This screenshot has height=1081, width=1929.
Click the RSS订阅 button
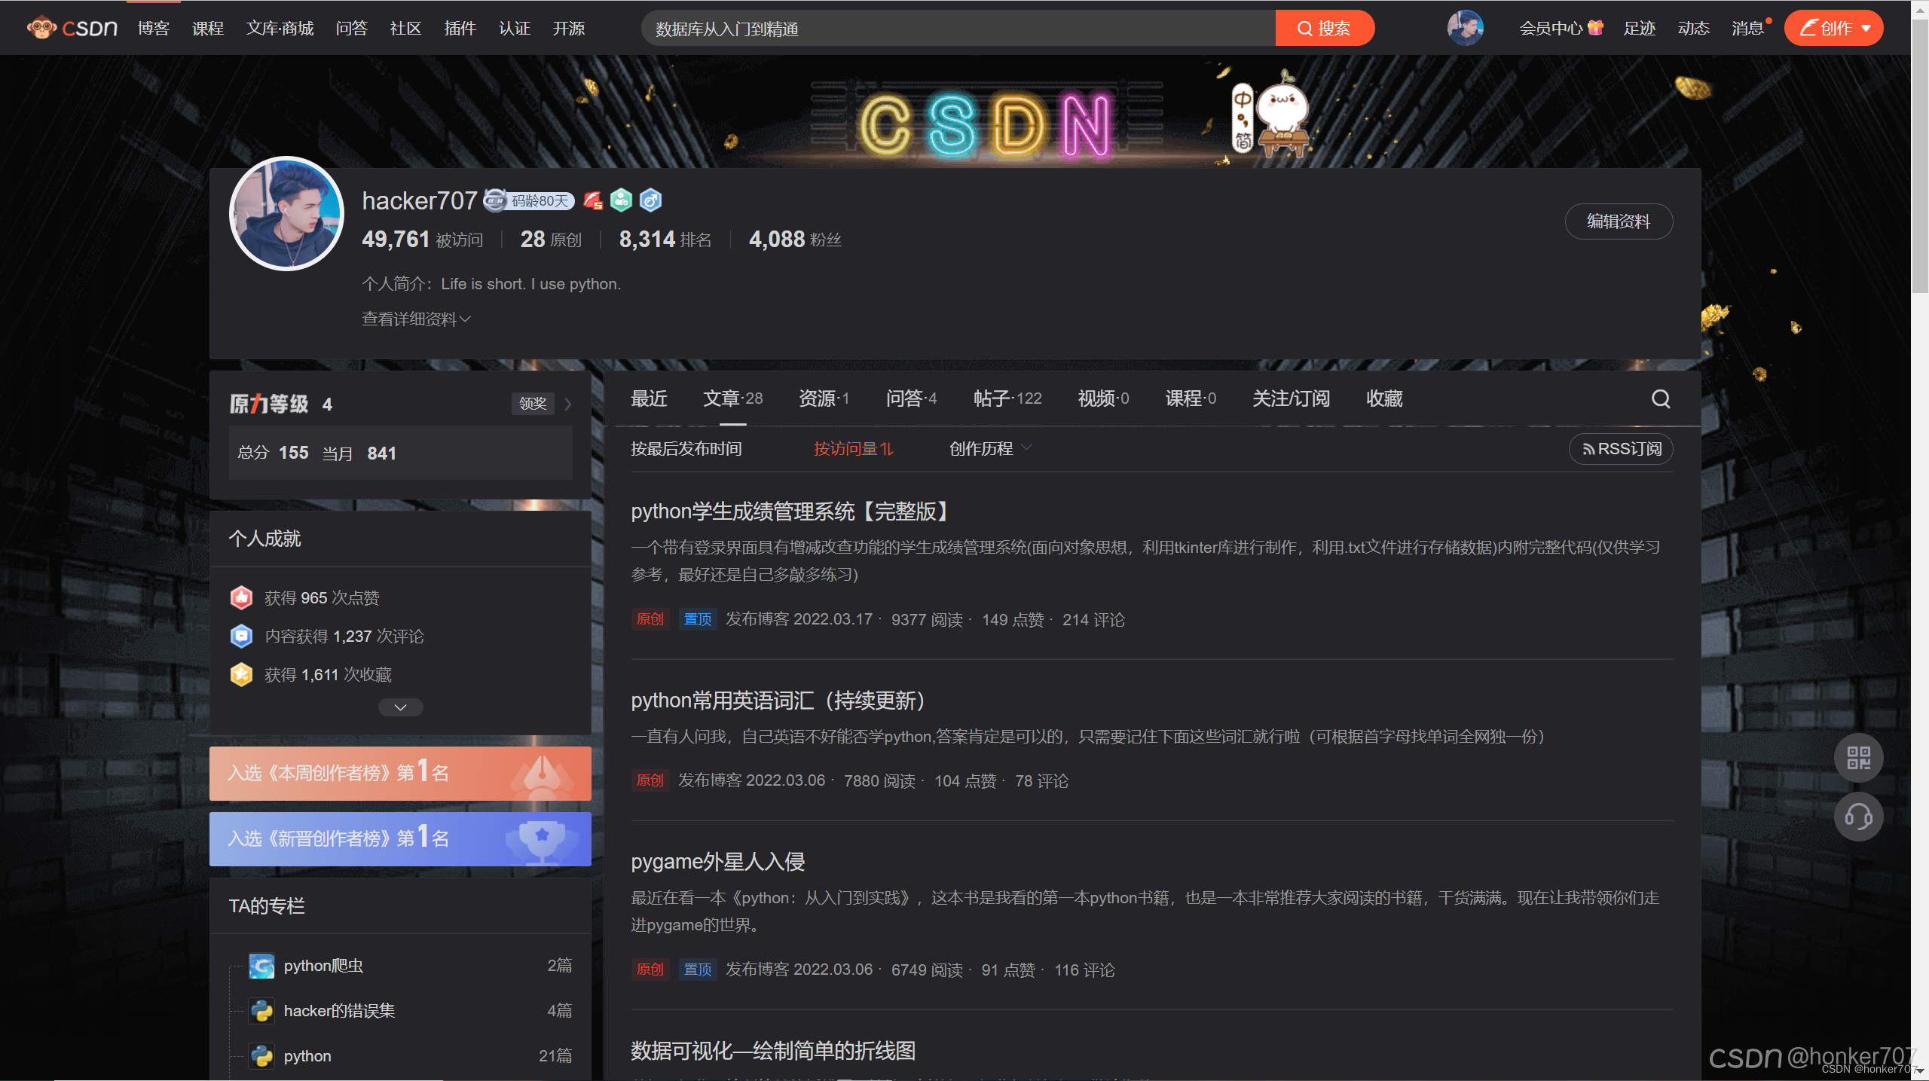(1621, 449)
